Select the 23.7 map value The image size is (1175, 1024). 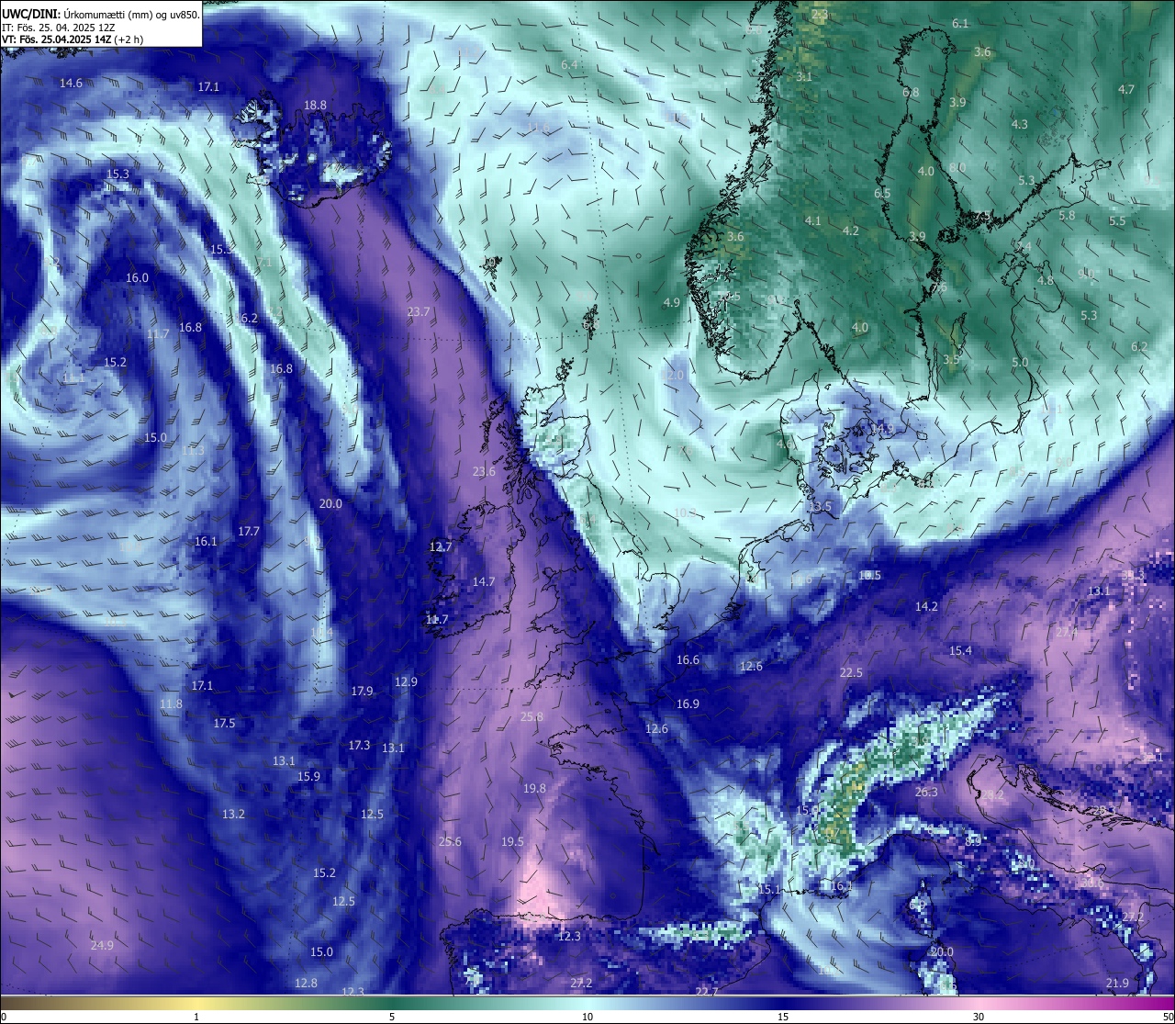tap(418, 311)
